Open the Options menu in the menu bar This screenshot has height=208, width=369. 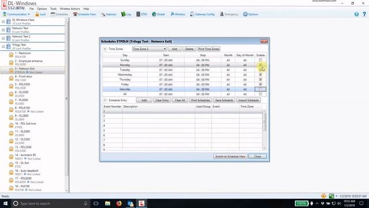[42, 9]
